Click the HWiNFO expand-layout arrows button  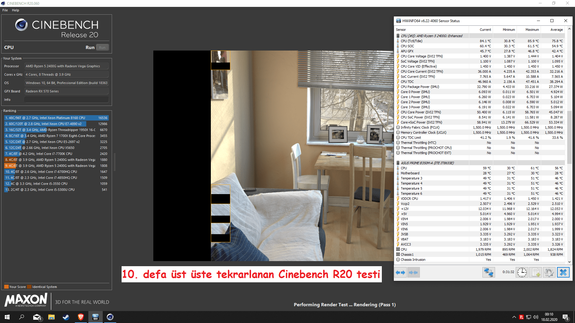(400, 272)
